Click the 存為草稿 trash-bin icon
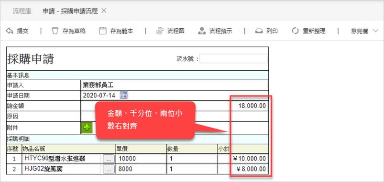The height and width of the screenshot is (182, 384). click(55, 31)
